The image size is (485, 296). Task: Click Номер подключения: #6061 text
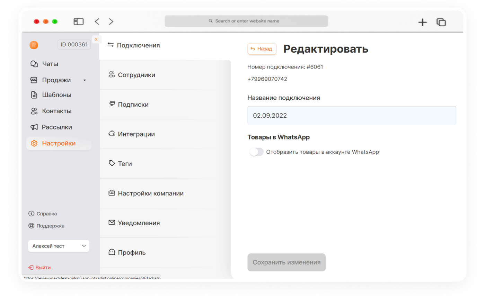point(285,67)
